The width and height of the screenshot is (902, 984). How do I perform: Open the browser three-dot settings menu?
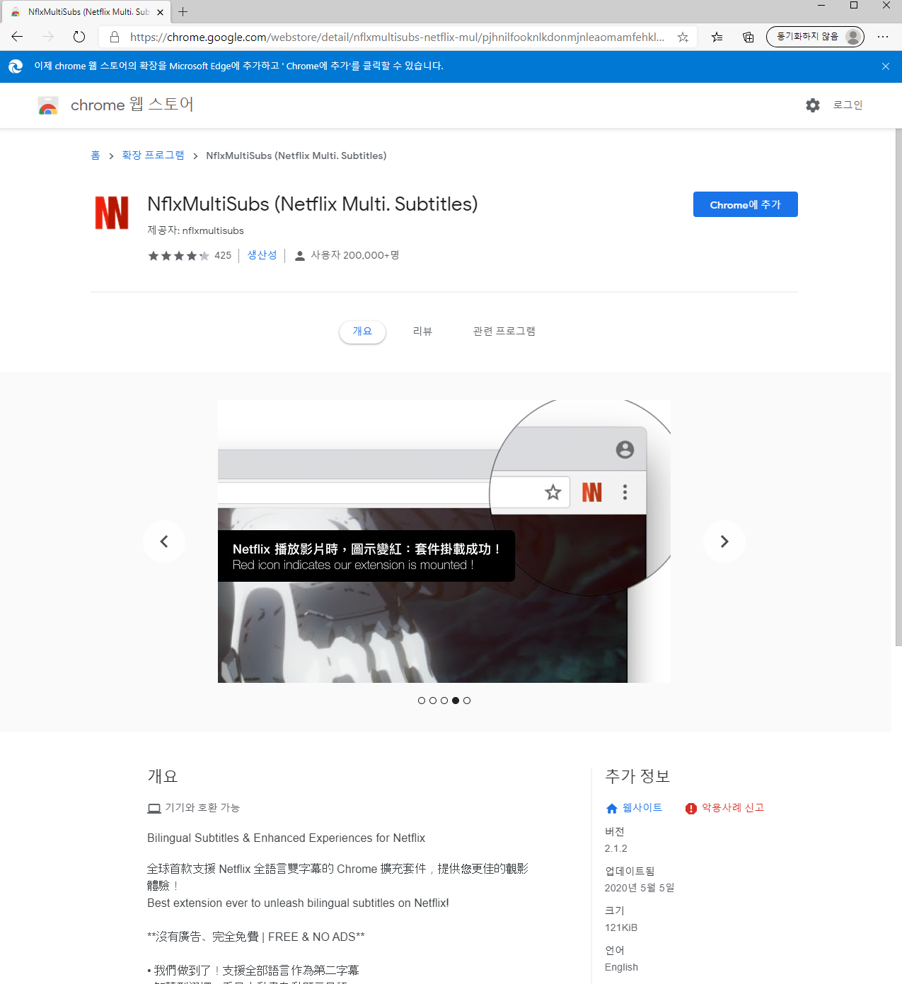point(882,37)
